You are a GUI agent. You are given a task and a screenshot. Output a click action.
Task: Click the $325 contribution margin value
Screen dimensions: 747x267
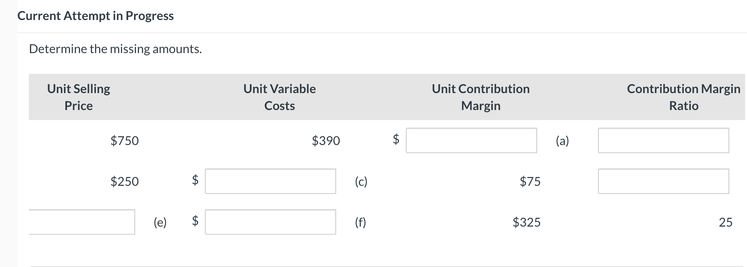click(x=526, y=222)
